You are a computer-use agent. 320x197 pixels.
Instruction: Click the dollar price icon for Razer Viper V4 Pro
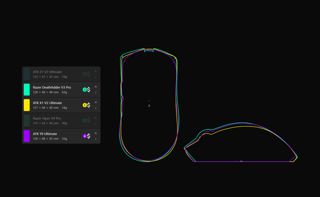(x=88, y=120)
